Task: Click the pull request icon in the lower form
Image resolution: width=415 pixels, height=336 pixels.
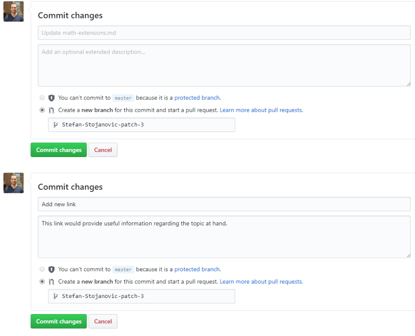Action: 51,281
